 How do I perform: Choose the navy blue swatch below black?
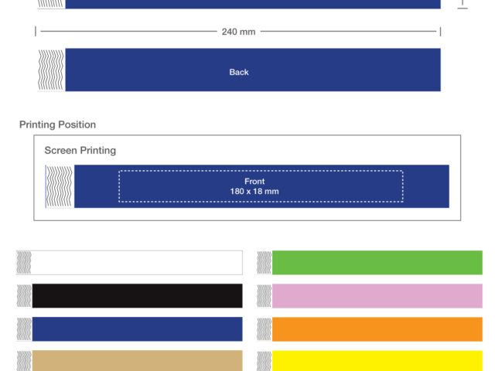pos(137,329)
